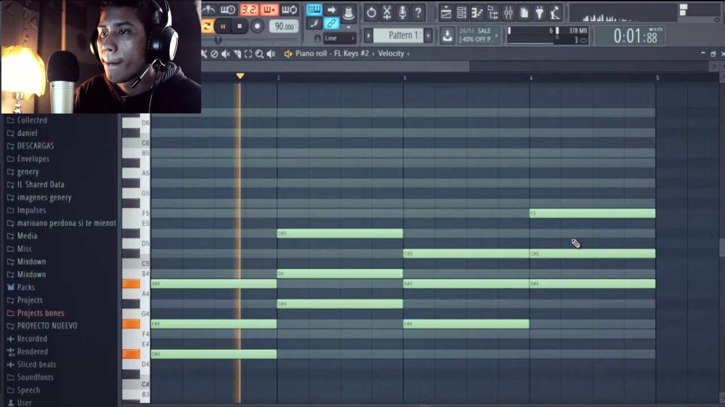Open the plugin picker plug icon
The image size is (725, 407).
[x=539, y=12]
